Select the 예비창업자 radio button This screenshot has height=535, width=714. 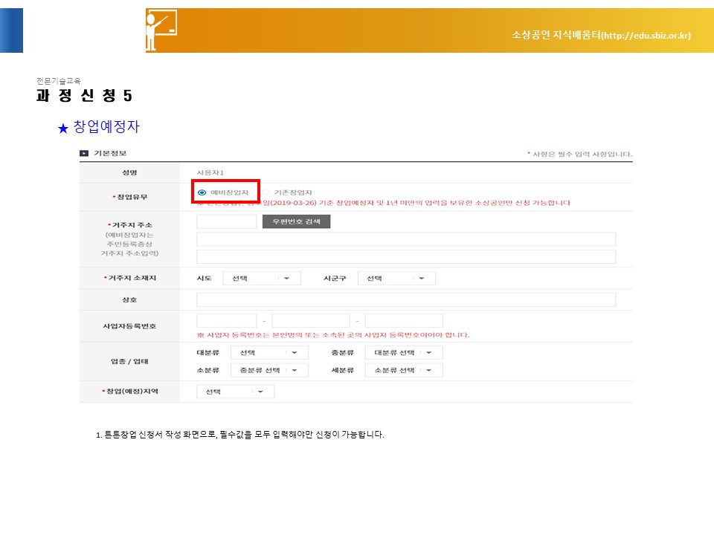coord(202,192)
